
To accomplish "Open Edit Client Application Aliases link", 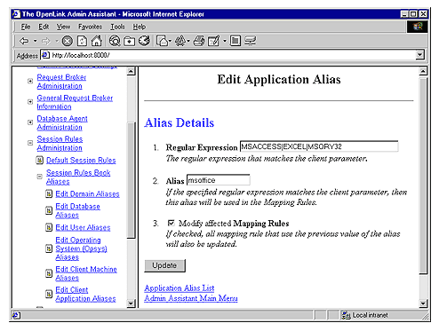I will pos(85,294).
